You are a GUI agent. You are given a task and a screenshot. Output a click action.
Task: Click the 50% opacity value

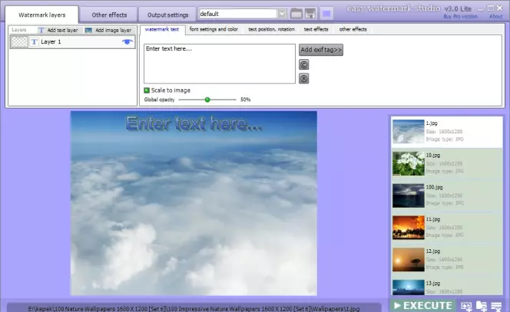246,100
